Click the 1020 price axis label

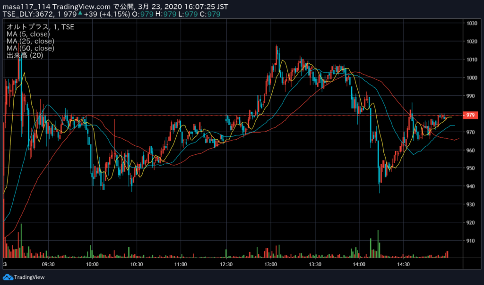click(x=472, y=42)
